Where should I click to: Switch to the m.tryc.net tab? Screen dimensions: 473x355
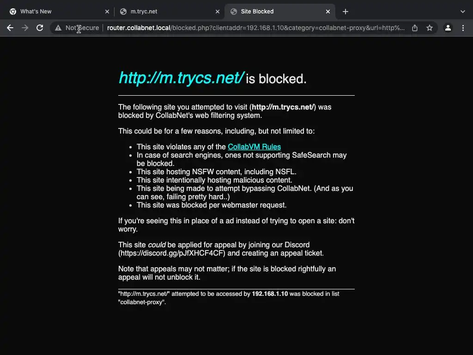pyautogui.click(x=170, y=12)
